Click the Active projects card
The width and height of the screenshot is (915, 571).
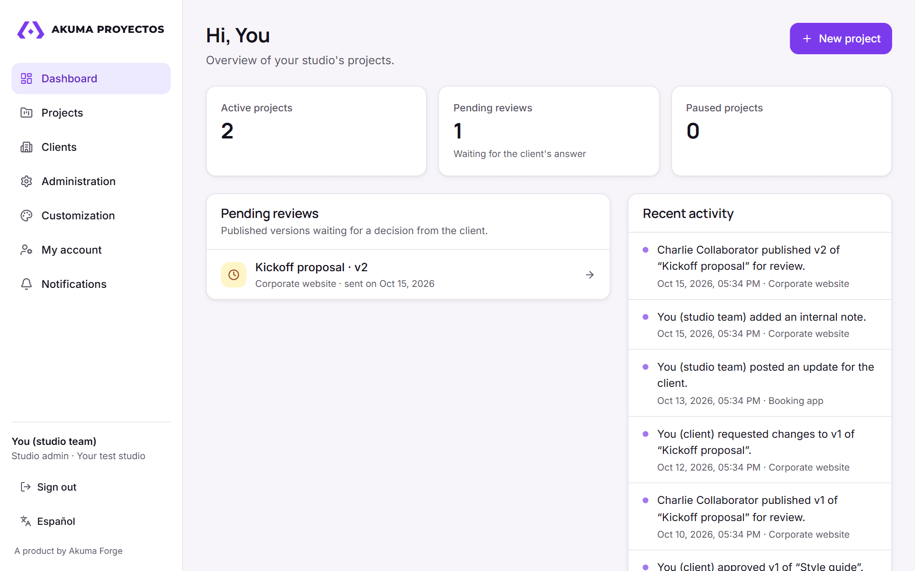click(x=316, y=131)
